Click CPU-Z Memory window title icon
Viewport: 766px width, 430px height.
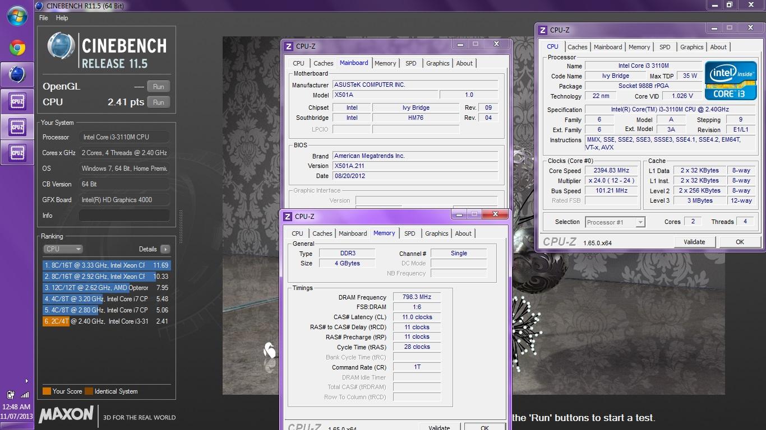click(x=288, y=216)
